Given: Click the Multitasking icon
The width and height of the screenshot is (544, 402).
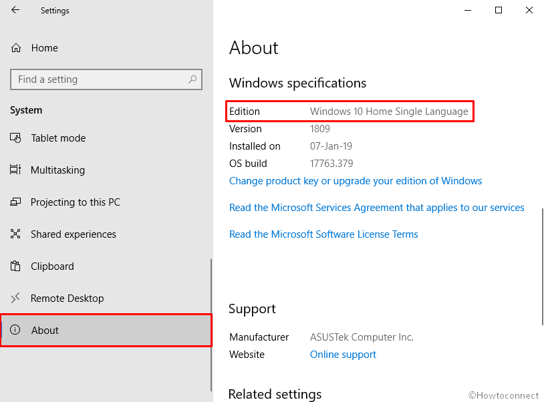Looking at the screenshot, I should point(15,170).
